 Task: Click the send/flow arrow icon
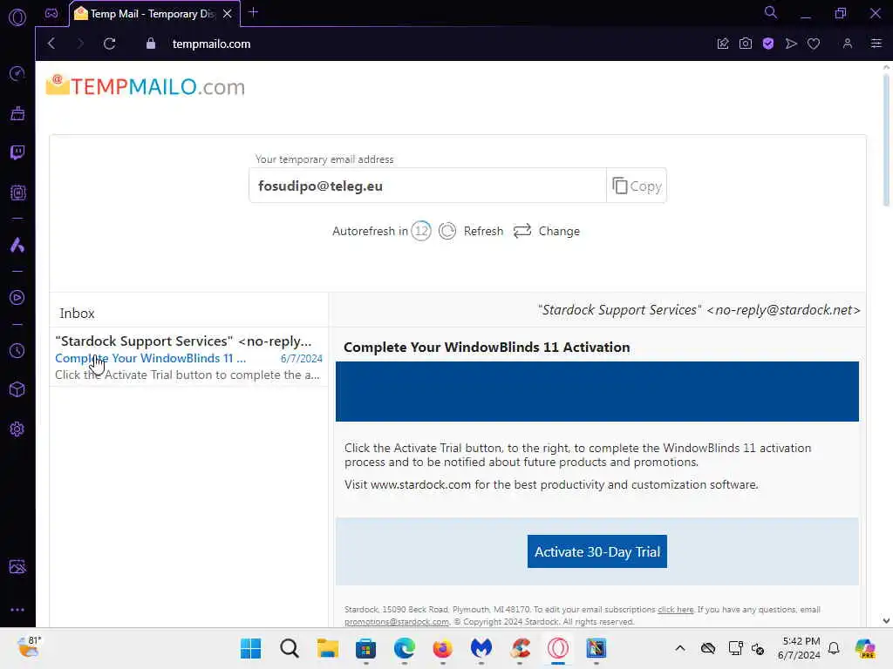pos(791,44)
